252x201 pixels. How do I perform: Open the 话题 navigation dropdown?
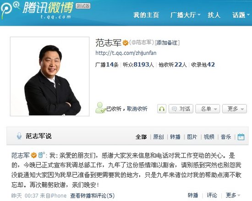click(x=241, y=15)
